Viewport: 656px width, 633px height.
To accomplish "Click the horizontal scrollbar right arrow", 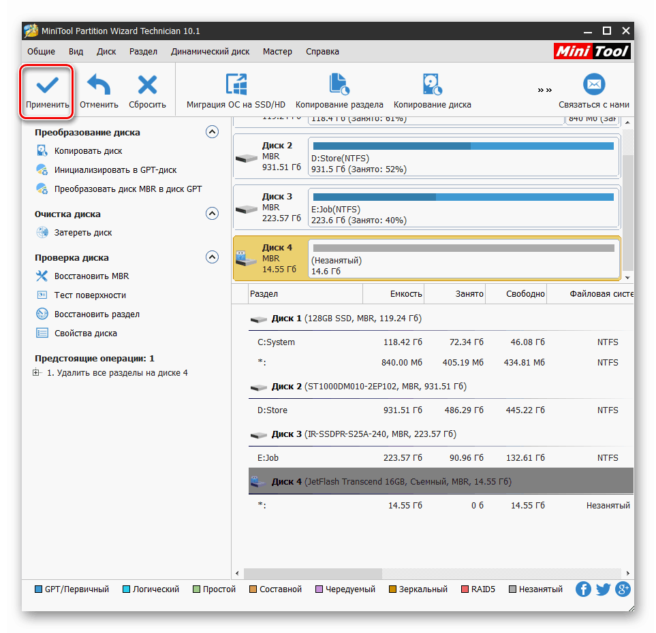I will pyautogui.click(x=627, y=573).
